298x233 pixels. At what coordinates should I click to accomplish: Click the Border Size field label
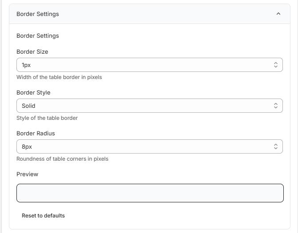32,51
